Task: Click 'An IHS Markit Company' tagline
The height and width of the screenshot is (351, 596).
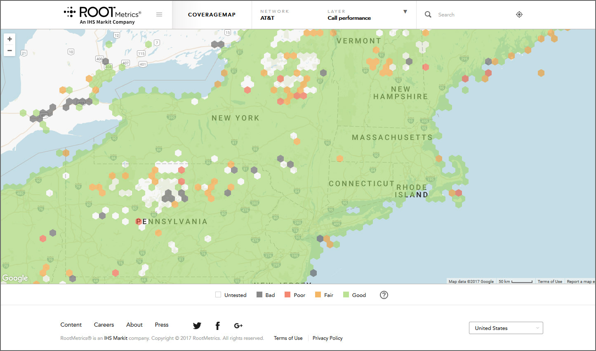Action: [107, 22]
